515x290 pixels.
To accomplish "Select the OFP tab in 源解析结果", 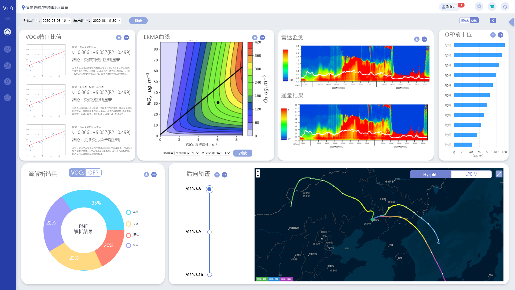I will pos(93,173).
